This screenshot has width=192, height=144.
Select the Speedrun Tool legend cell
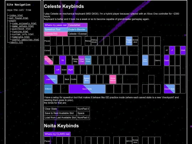56,30
